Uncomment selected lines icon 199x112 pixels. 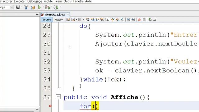click(155, 20)
